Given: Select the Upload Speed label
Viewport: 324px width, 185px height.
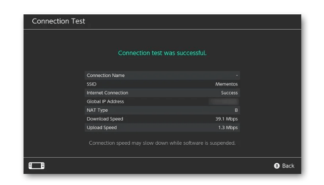Looking at the screenshot, I should [102, 127].
